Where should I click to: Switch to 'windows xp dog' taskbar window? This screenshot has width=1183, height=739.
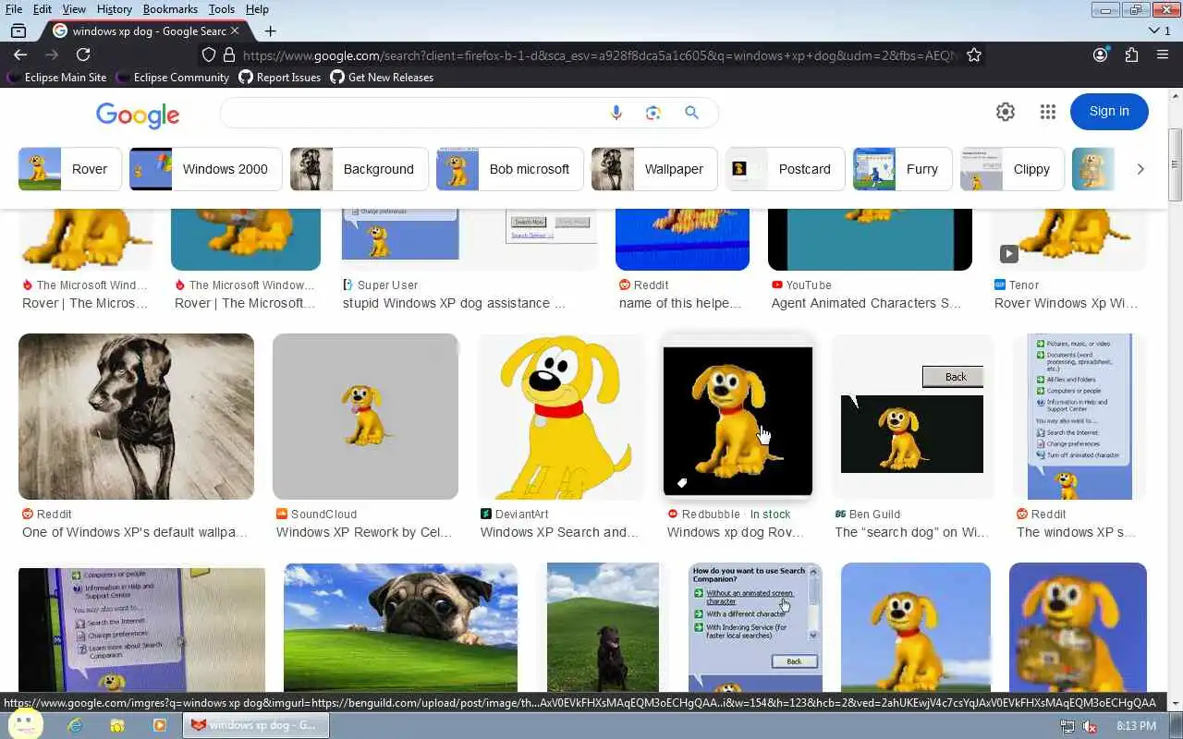point(254,725)
